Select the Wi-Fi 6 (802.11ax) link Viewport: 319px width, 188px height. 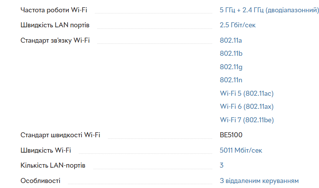(x=247, y=106)
